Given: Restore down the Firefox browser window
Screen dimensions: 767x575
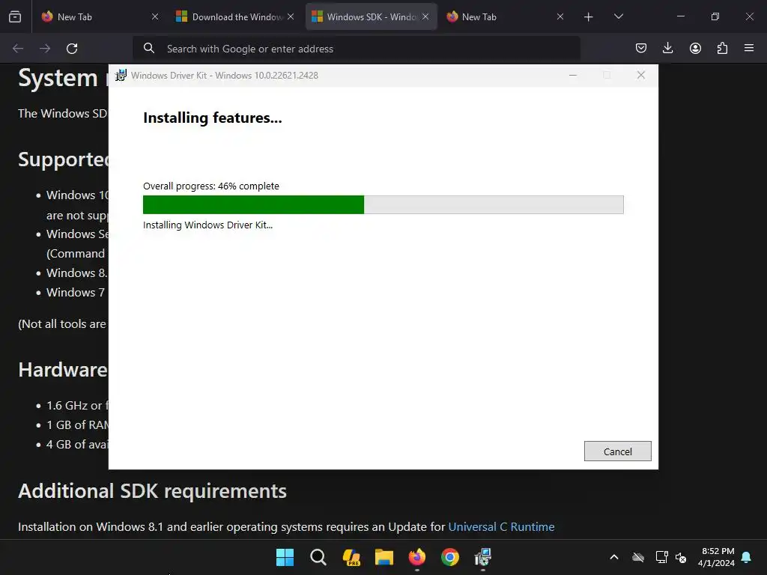Looking at the screenshot, I should [x=715, y=16].
